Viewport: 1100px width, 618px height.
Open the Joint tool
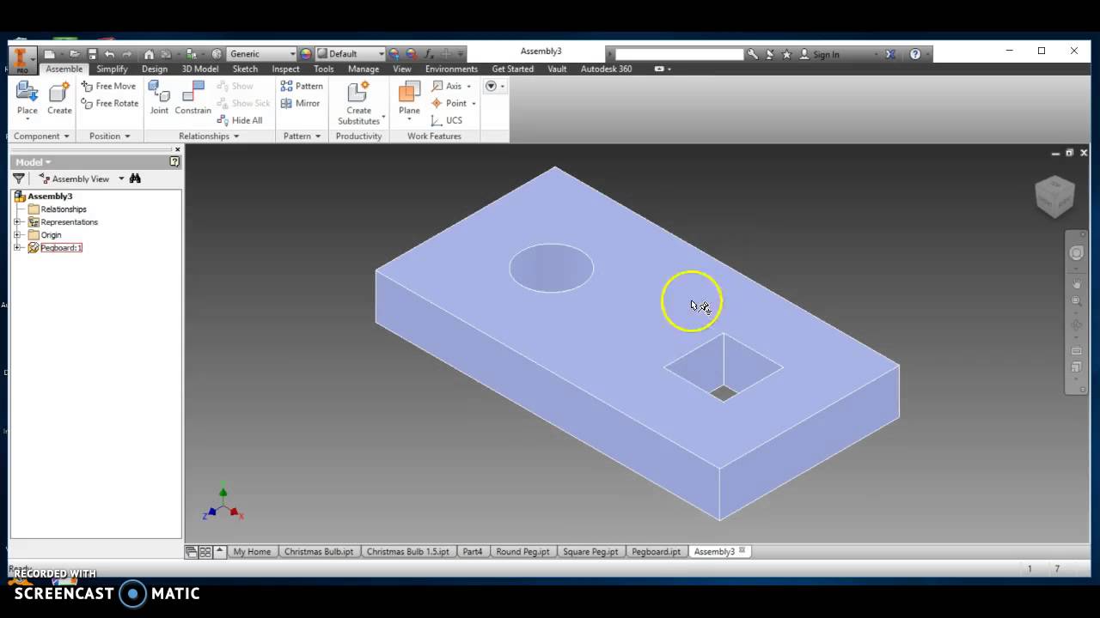[159, 99]
